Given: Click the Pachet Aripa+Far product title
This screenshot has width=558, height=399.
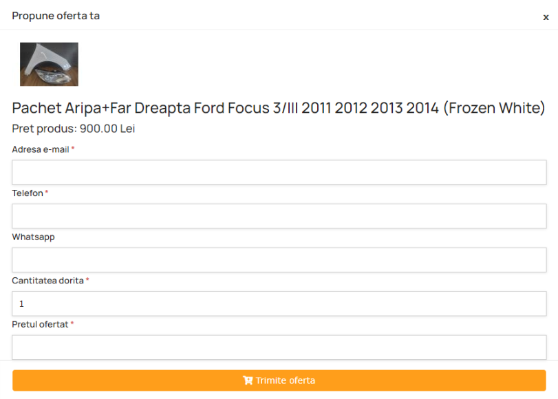Looking at the screenshot, I should click(x=279, y=108).
